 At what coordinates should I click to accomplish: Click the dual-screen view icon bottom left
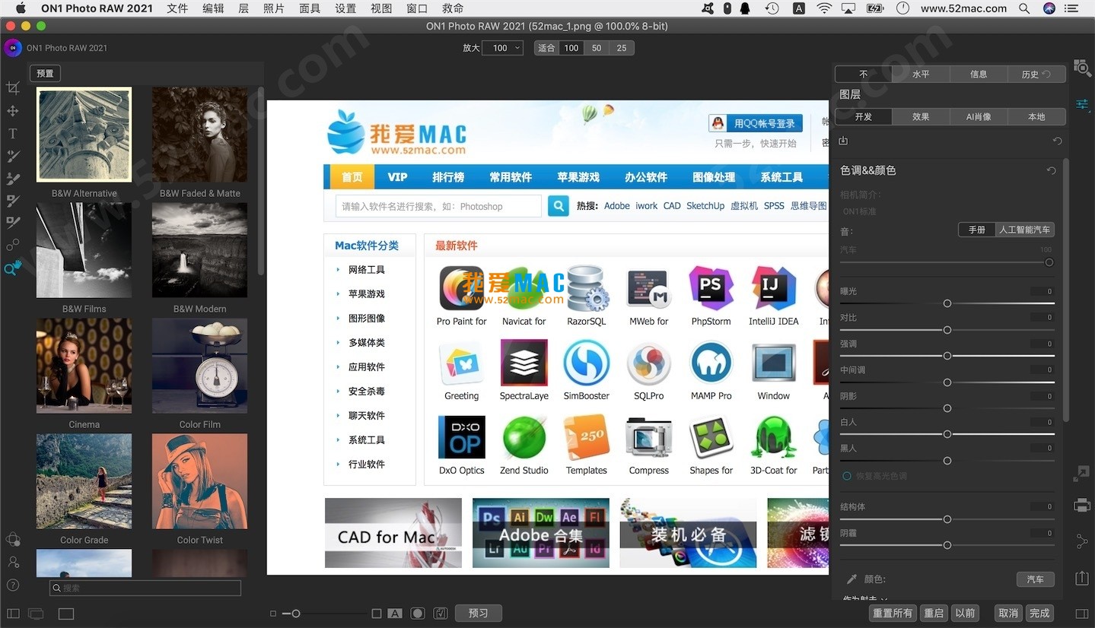36,614
